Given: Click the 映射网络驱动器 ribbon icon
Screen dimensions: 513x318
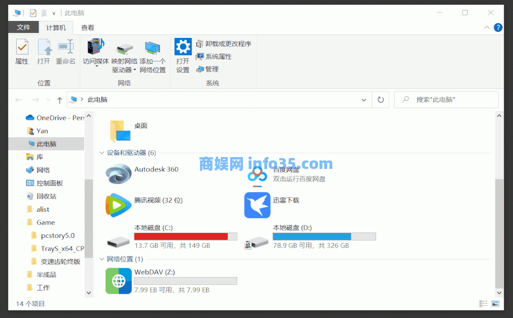Looking at the screenshot, I should 124,54.
